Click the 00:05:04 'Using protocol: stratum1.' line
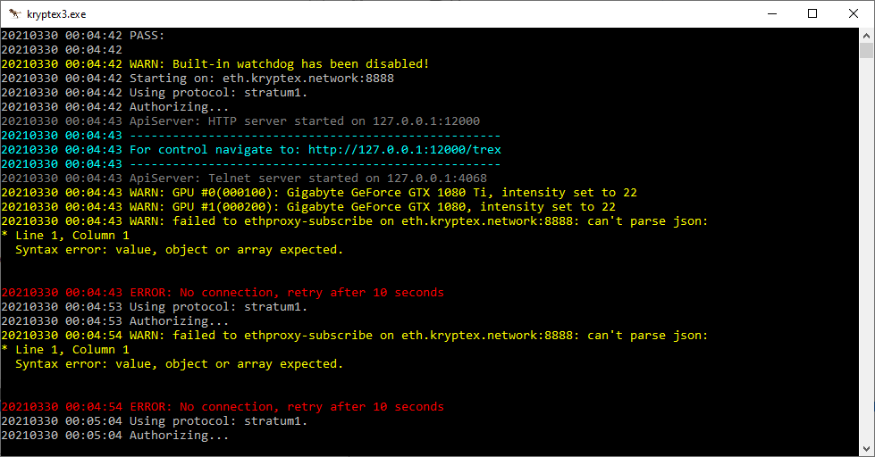 pyautogui.click(x=155, y=420)
